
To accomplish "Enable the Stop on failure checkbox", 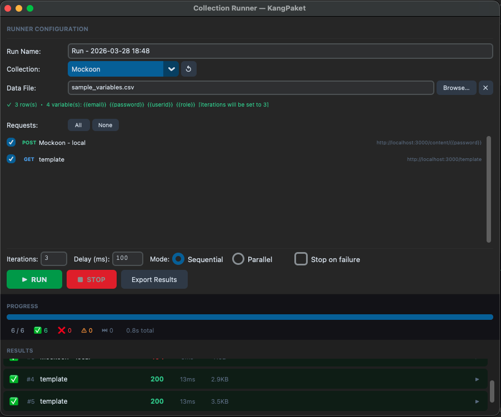I will [x=301, y=259].
